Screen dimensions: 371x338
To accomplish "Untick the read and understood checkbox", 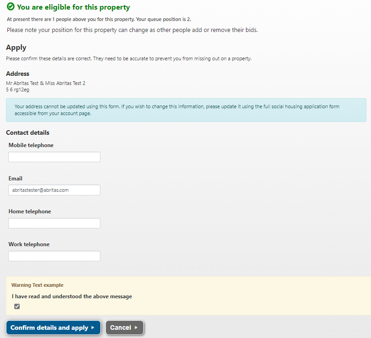I will pos(17,306).
